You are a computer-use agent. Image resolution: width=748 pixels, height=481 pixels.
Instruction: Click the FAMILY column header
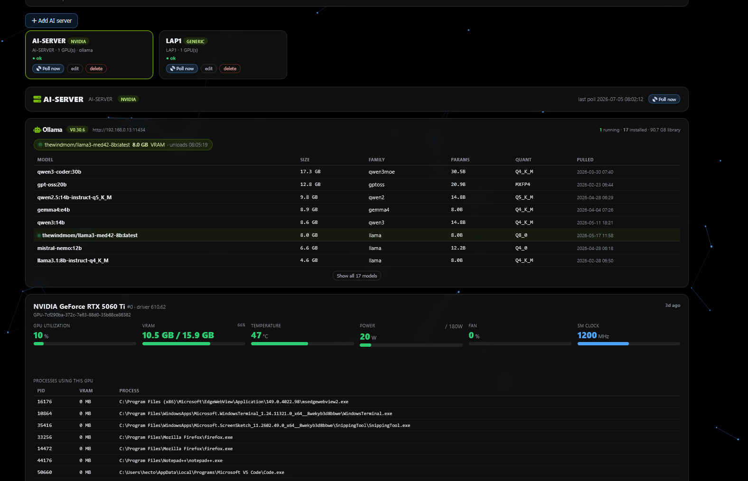(x=376, y=160)
